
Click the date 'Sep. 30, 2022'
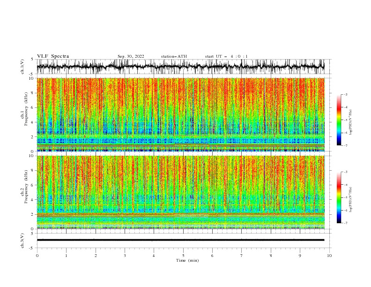click(131, 56)
